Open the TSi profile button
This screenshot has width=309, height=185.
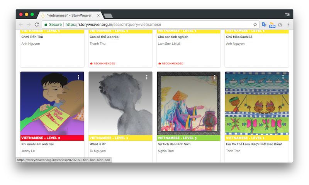(x=287, y=15)
